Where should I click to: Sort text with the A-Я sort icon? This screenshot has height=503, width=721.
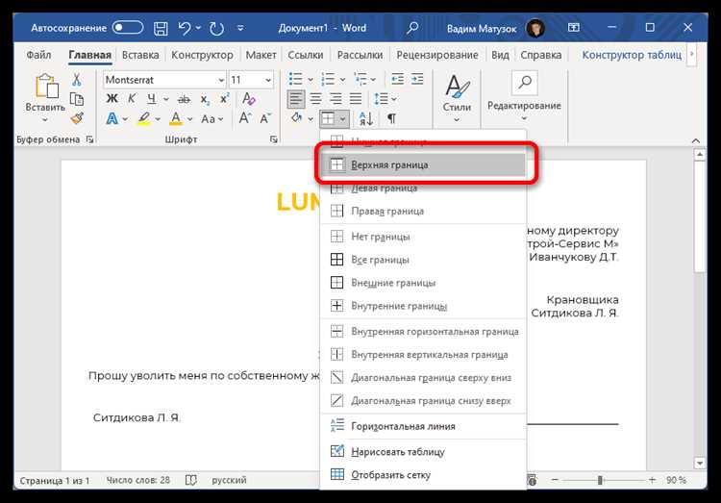pos(366,118)
